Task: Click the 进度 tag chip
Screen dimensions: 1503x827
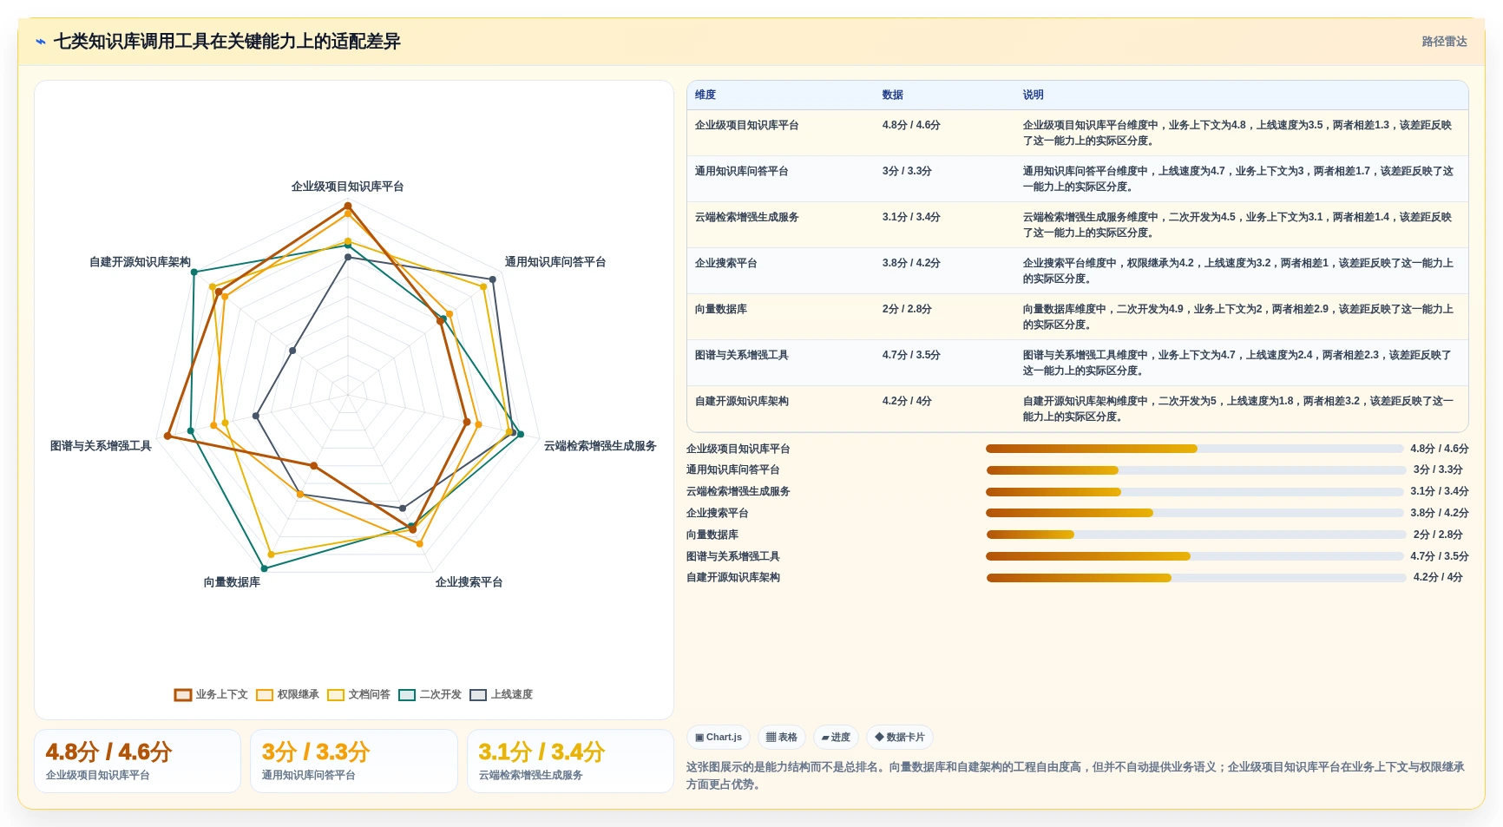Action: 836,738
